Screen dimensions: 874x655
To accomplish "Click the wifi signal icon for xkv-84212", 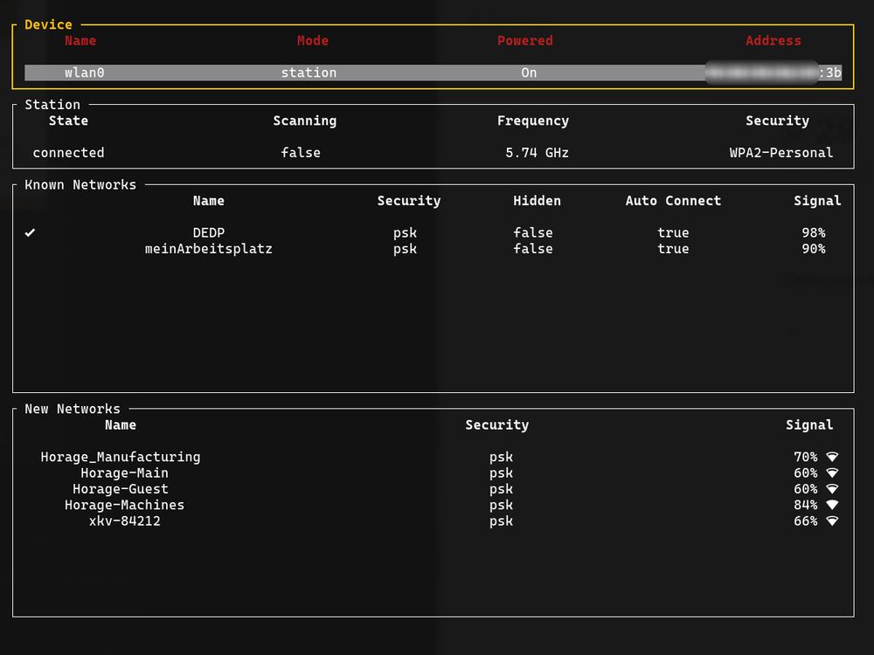I will coord(832,521).
